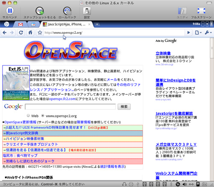
Task: Click the www.3d-win.co.jp ad URL
Action: [164, 65]
